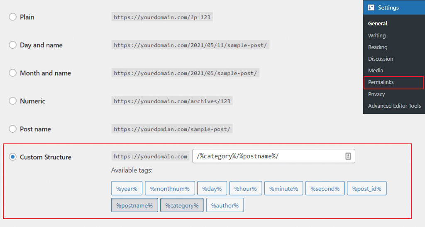Choose the Day and name radio button
The width and height of the screenshot is (425, 227).
pyautogui.click(x=12, y=45)
